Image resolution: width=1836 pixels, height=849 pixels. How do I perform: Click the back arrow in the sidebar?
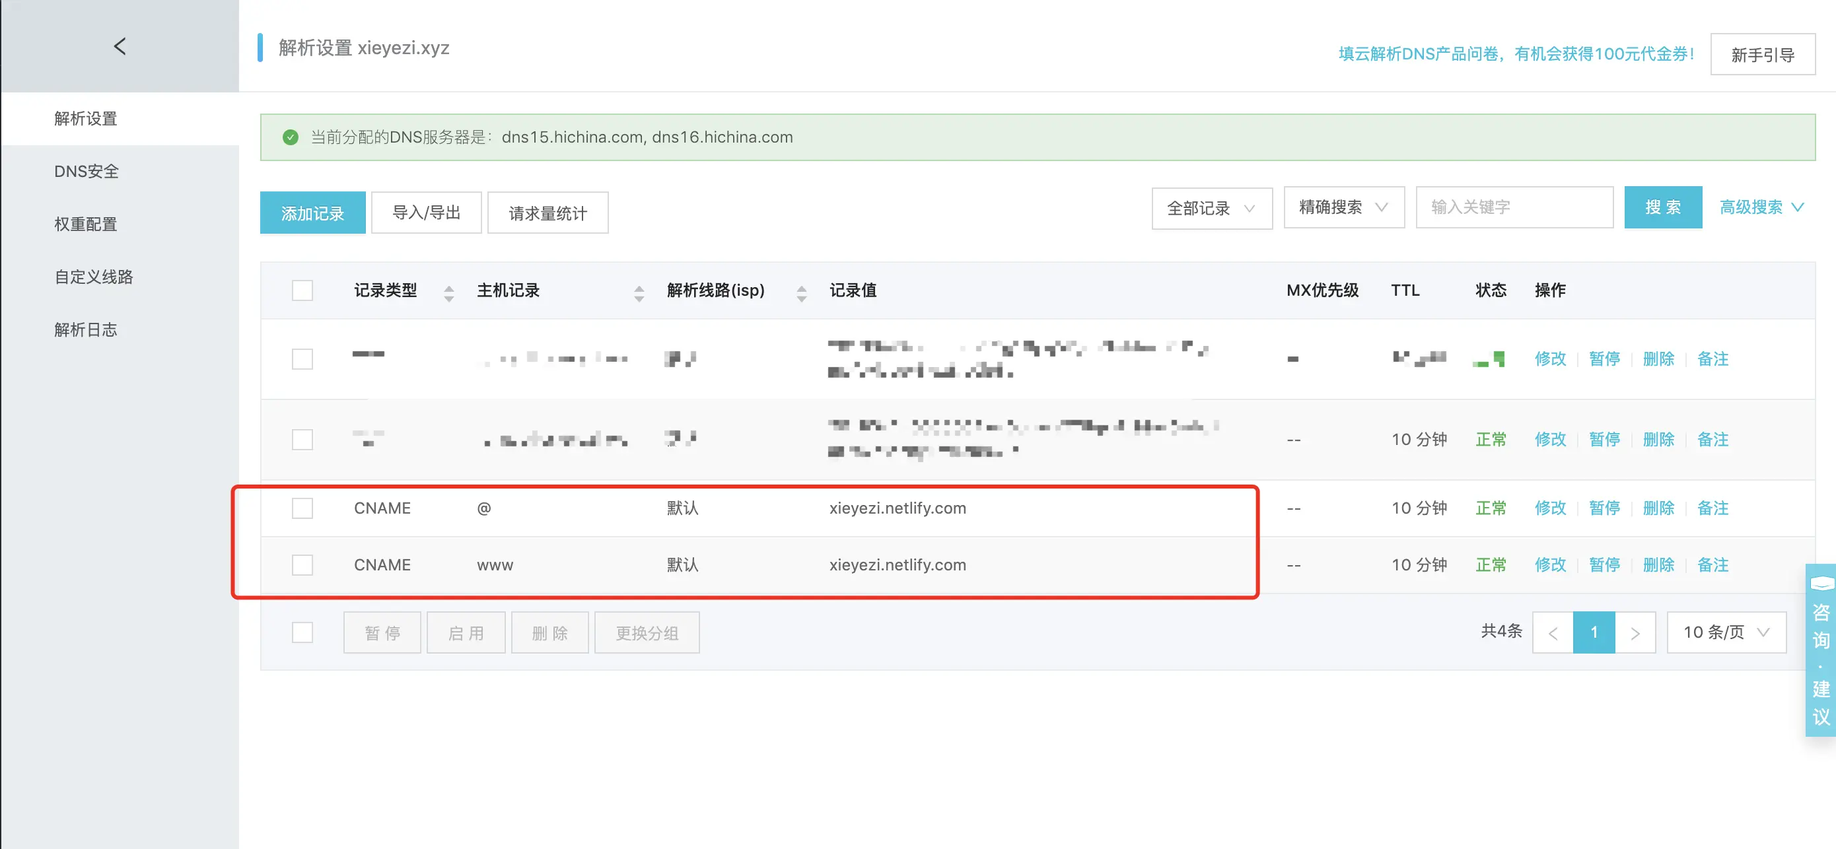click(119, 46)
